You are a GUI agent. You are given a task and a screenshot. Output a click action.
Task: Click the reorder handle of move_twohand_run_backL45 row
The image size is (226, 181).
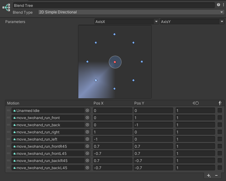(8, 168)
